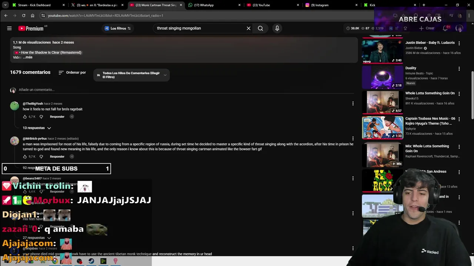Viewport: 474px width, 266px height.
Task: Expand 13 respuestas under TheBigYosh
Action: tap(37, 128)
